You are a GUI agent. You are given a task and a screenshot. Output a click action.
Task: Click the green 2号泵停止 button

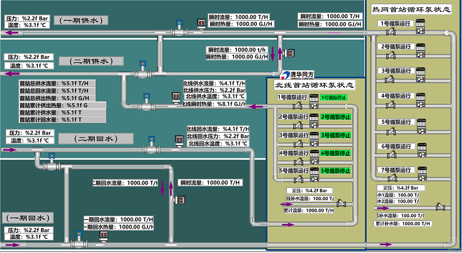[x=336, y=117]
